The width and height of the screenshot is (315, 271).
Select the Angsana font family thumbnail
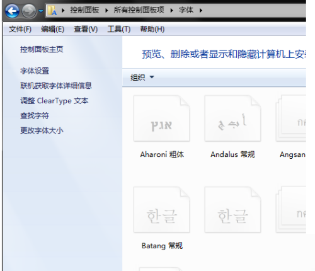click(291, 118)
